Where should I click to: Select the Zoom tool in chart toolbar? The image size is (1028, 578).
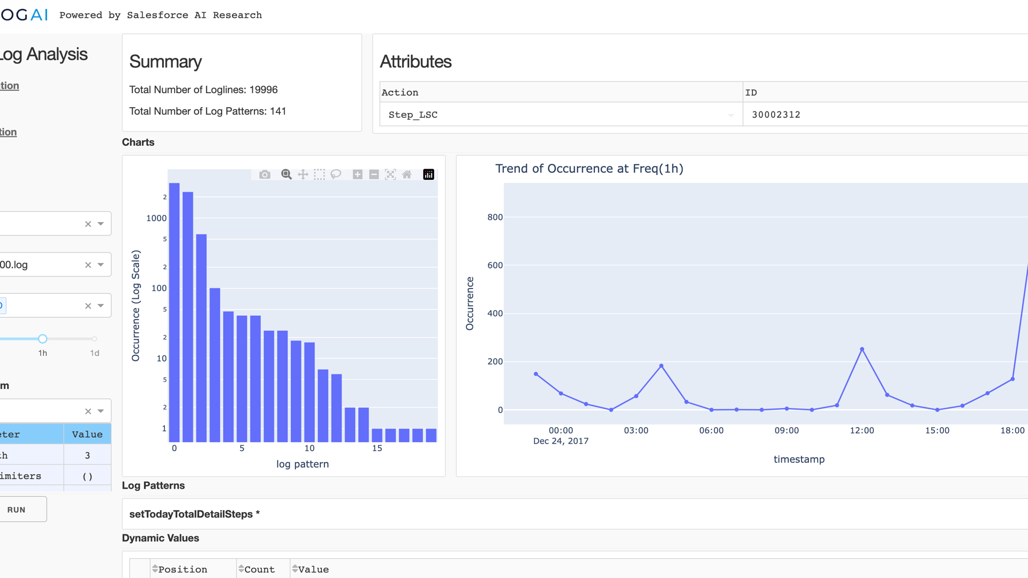286,174
